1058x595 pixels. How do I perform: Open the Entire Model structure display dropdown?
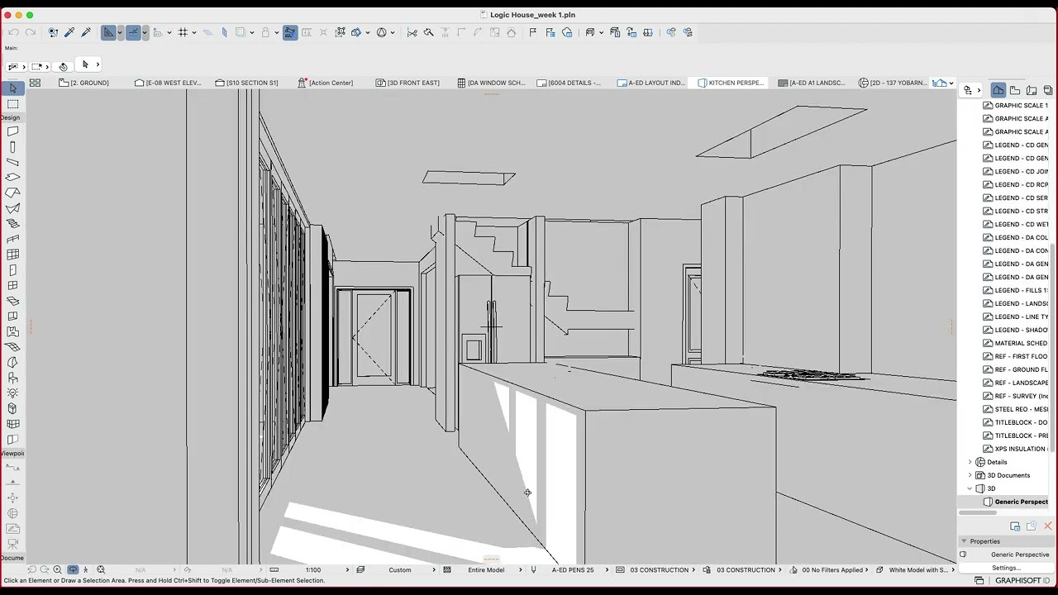pyautogui.click(x=486, y=570)
